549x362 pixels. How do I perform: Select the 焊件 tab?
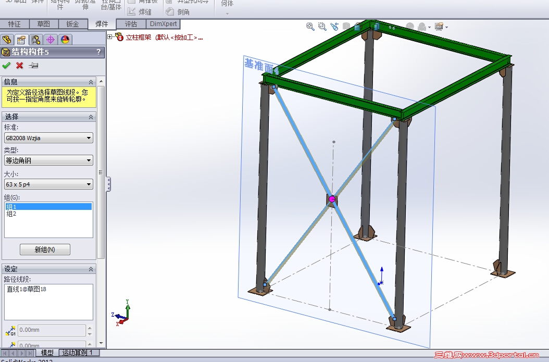[x=102, y=24]
